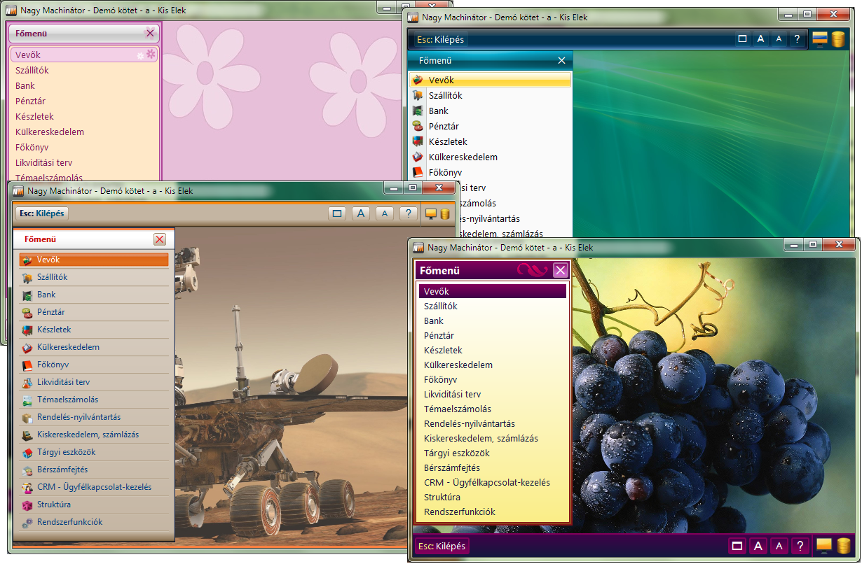Click the window rectangle icon in the purple bottom bar
This screenshot has width=862, height=564.
737,546
